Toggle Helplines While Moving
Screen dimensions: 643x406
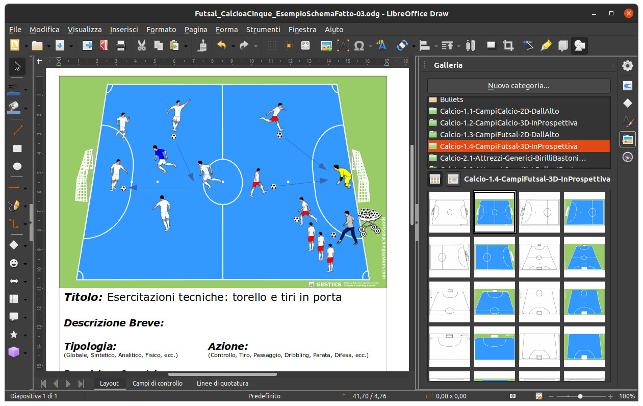coord(289,46)
